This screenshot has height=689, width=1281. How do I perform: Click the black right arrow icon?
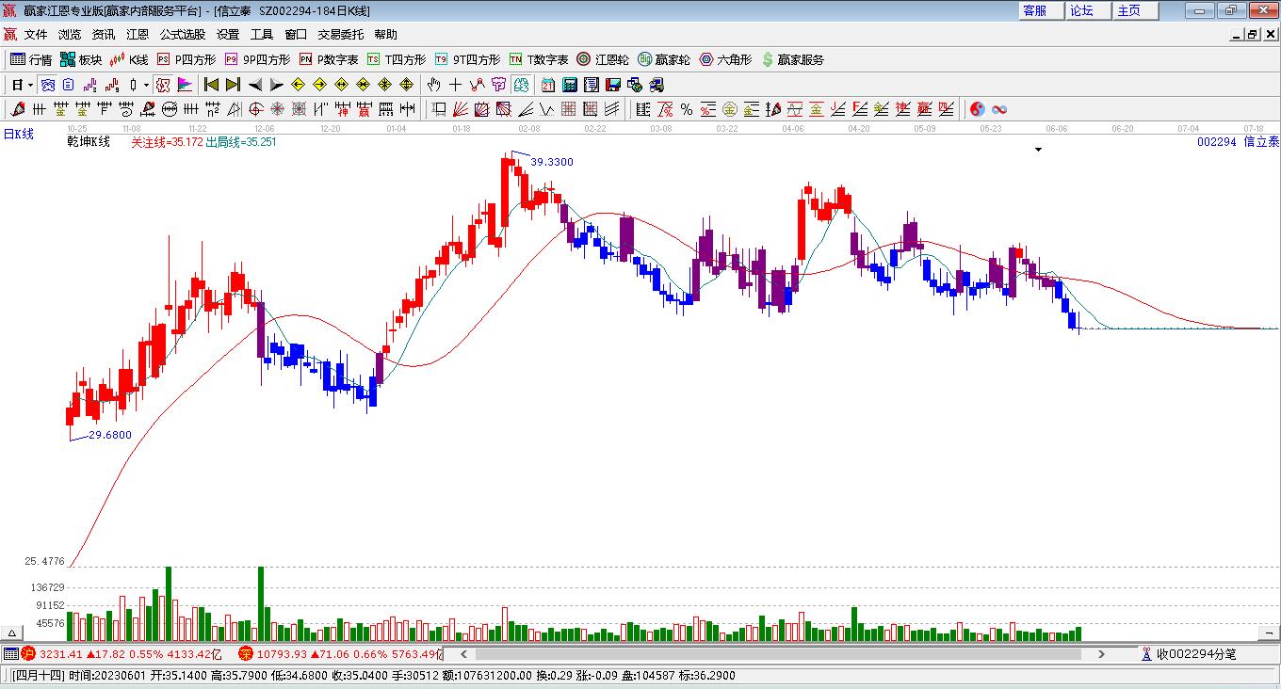click(x=277, y=85)
